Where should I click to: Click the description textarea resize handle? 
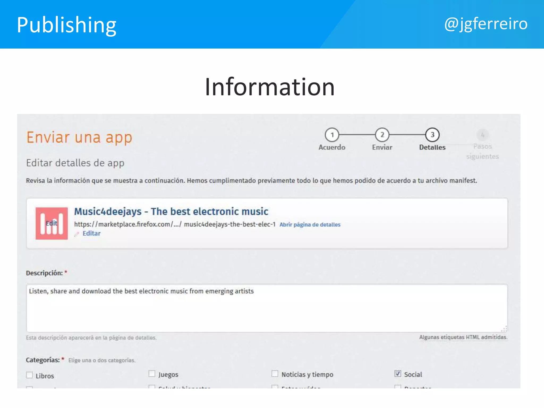(x=504, y=329)
